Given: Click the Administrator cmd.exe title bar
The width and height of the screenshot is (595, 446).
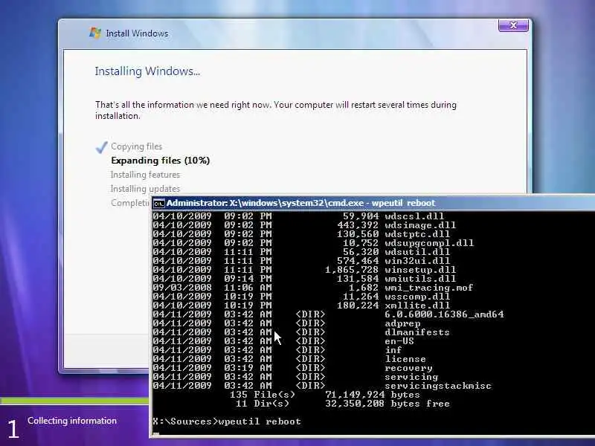Looking at the screenshot, I should [x=373, y=203].
